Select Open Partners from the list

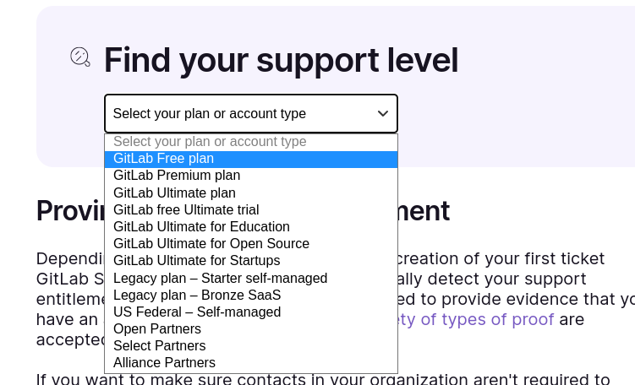click(157, 329)
